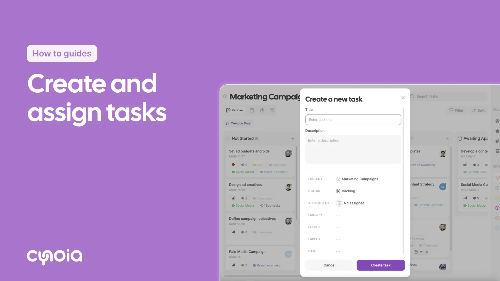Image resolution: width=500 pixels, height=281 pixels.
Task: Click the Not Started dashed status icon
Action: click(228, 138)
